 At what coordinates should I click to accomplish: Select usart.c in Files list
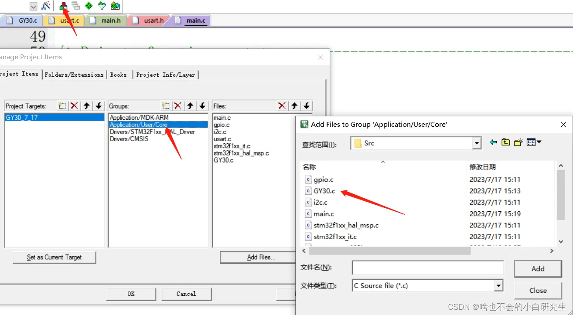222,139
